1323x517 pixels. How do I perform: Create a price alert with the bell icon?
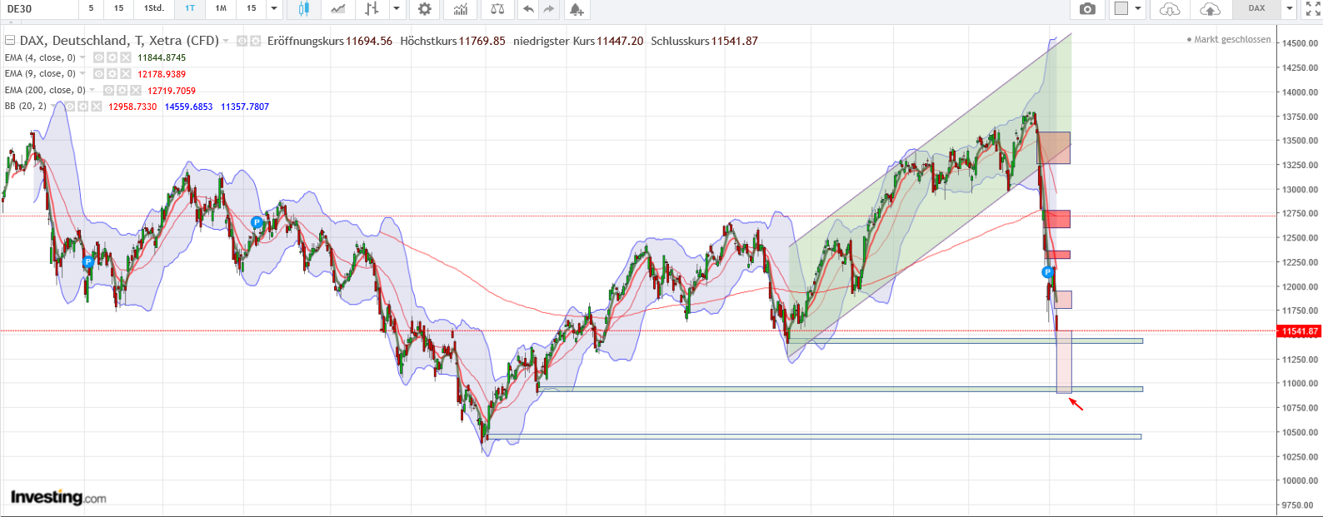(x=576, y=9)
